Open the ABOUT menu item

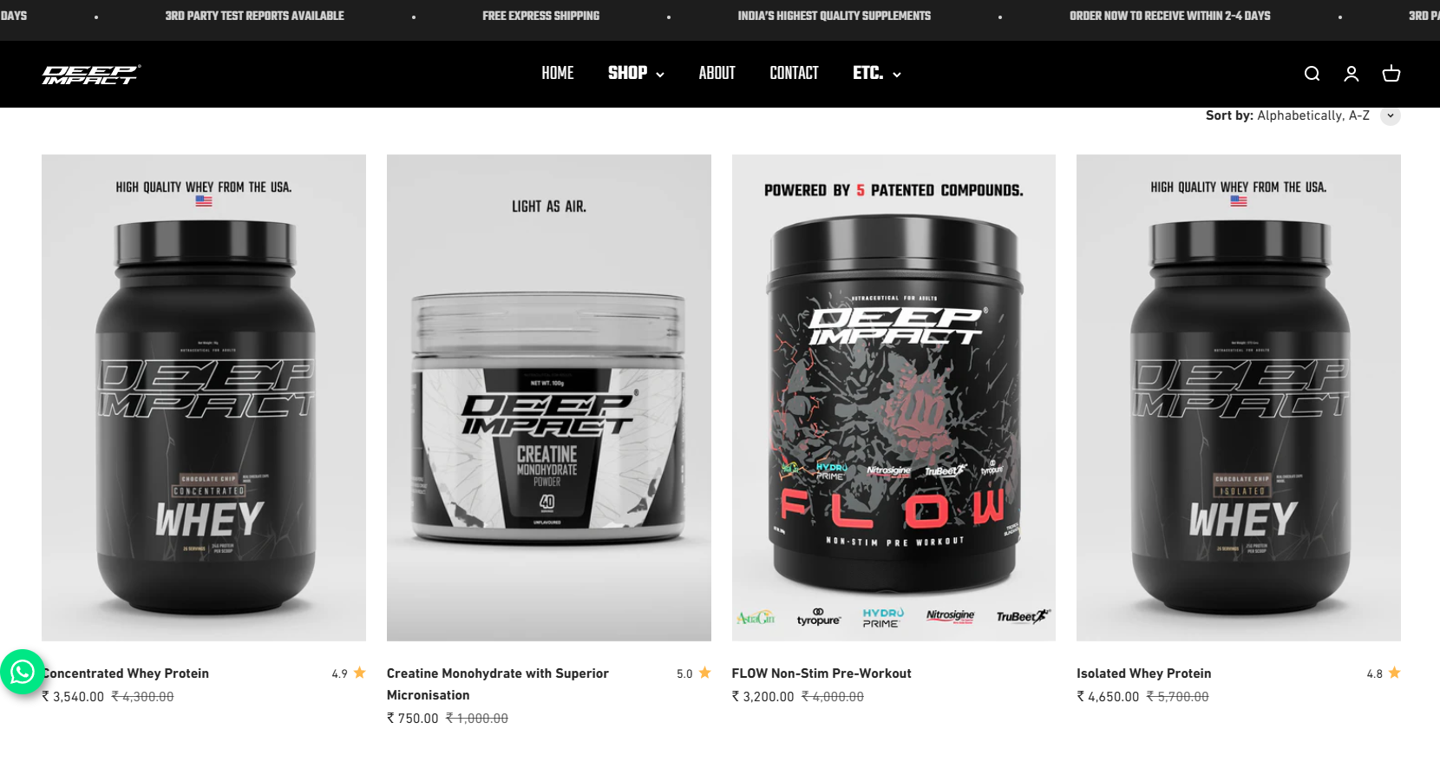tap(717, 74)
